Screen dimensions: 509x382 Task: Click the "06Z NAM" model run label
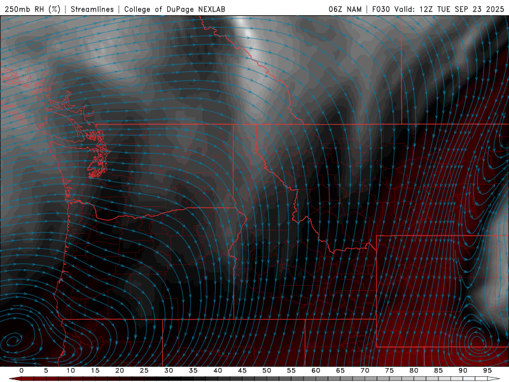345,9
